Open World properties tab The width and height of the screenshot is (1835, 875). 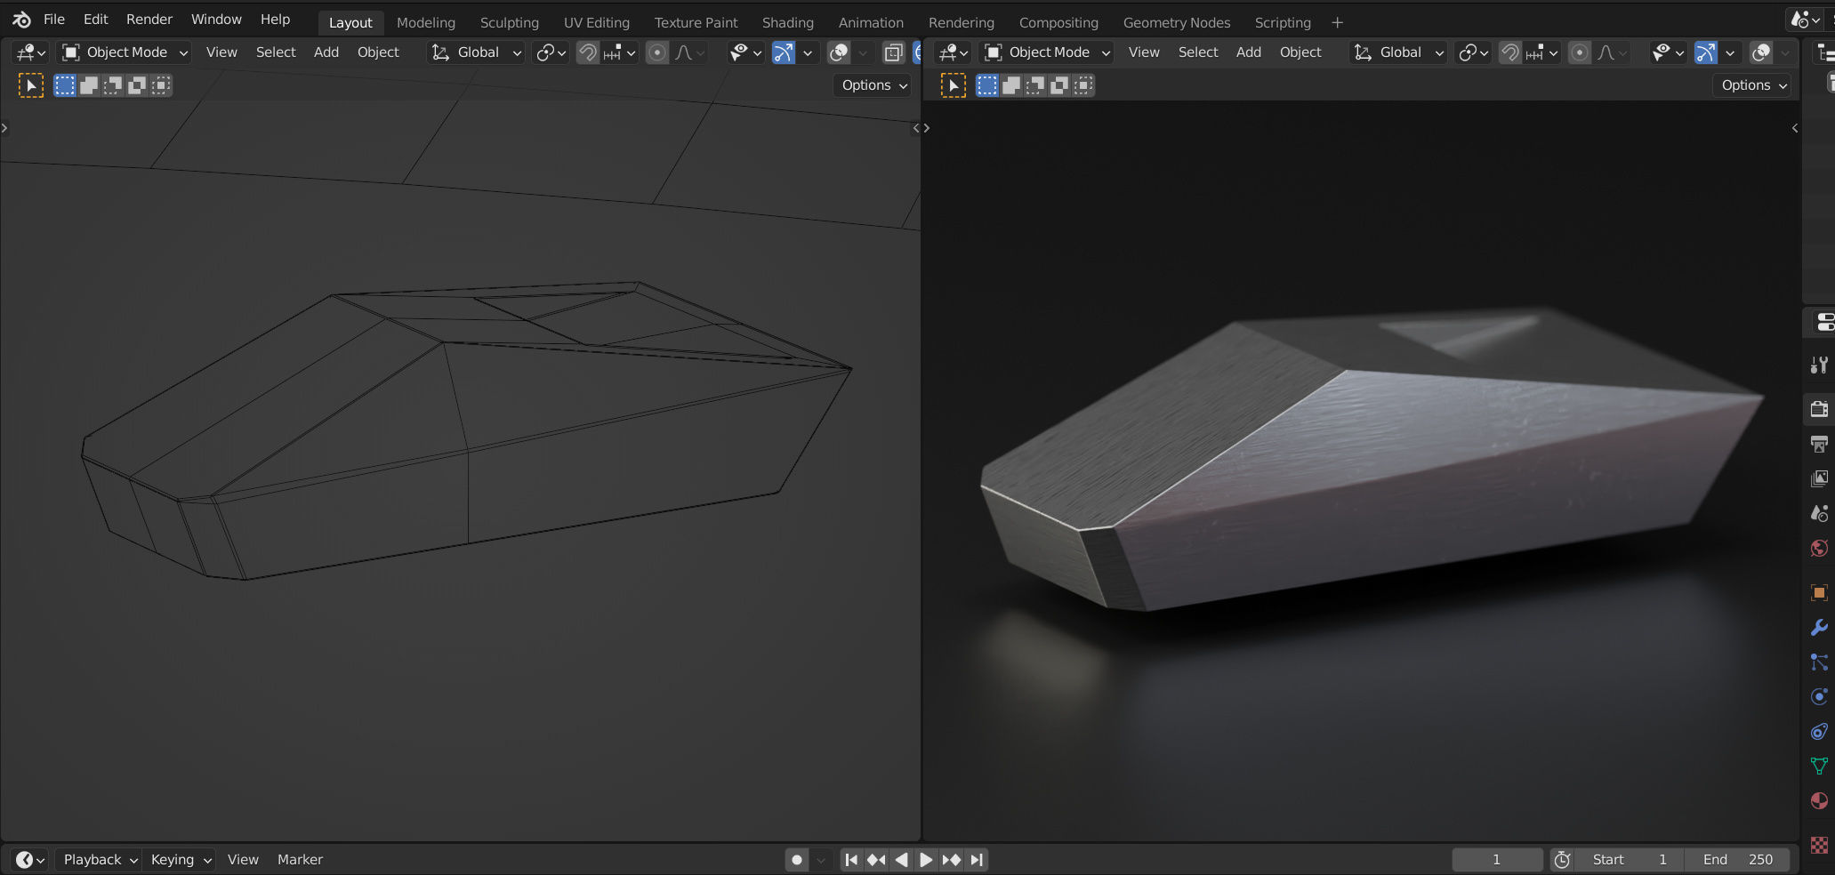tap(1819, 548)
